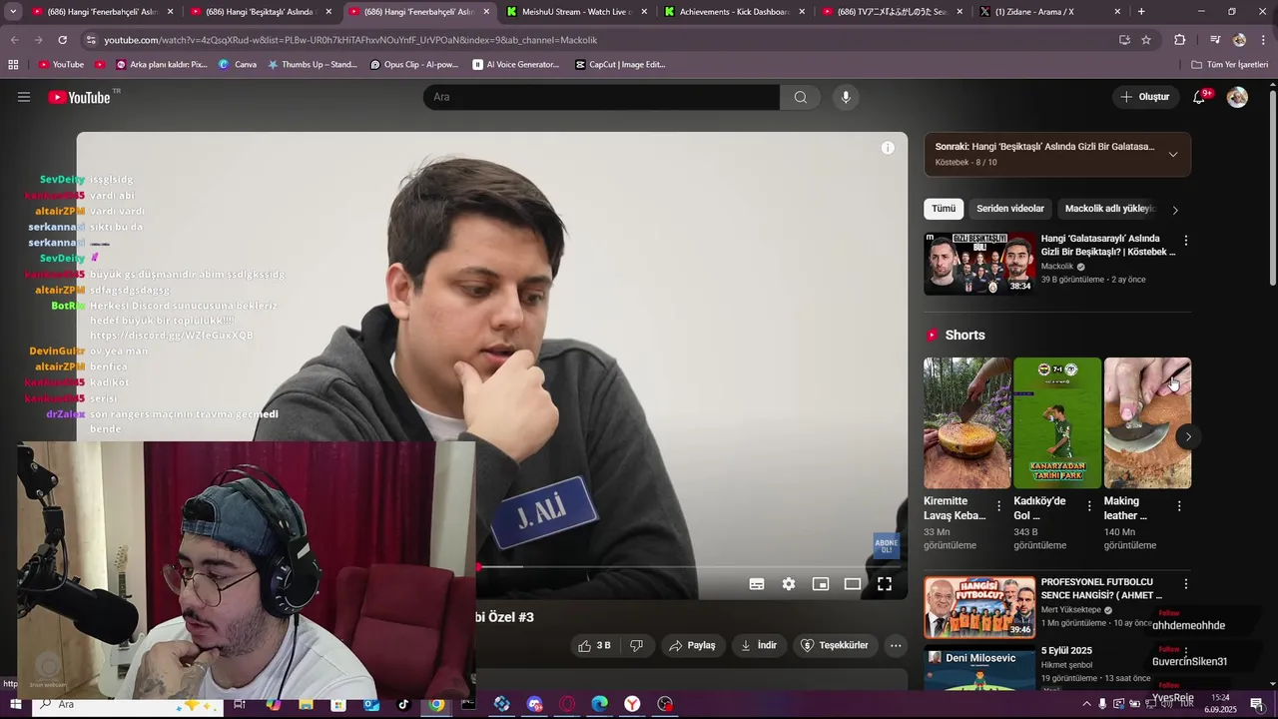This screenshot has height=719, width=1278.
Task: Focus the YouTube Ara search field
Action: (x=601, y=97)
